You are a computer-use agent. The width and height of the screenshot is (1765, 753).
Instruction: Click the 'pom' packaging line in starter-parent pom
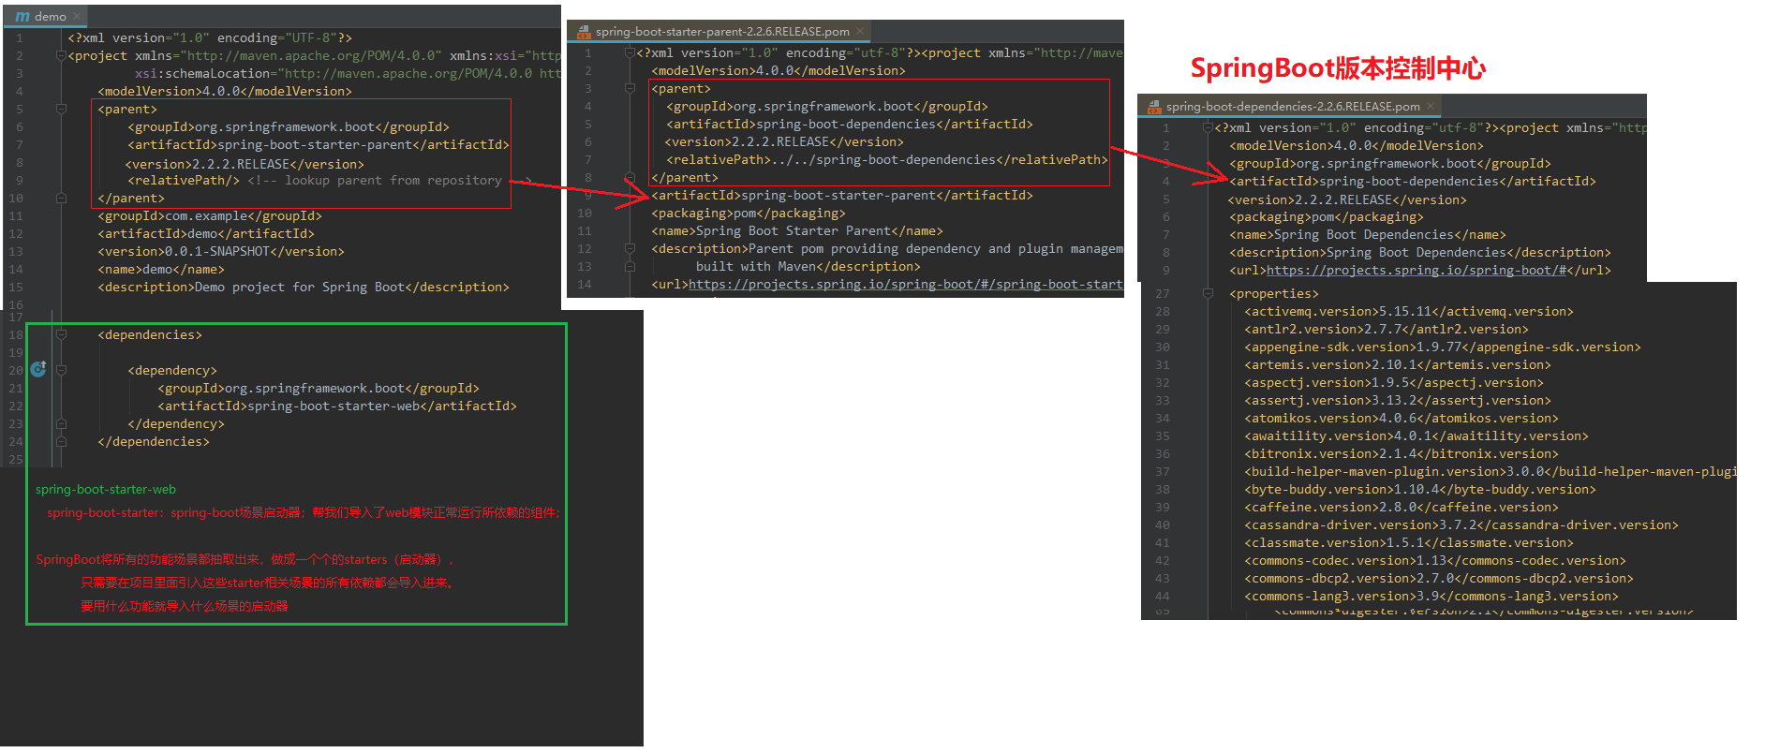pyautogui.click(x=749, y=213)
